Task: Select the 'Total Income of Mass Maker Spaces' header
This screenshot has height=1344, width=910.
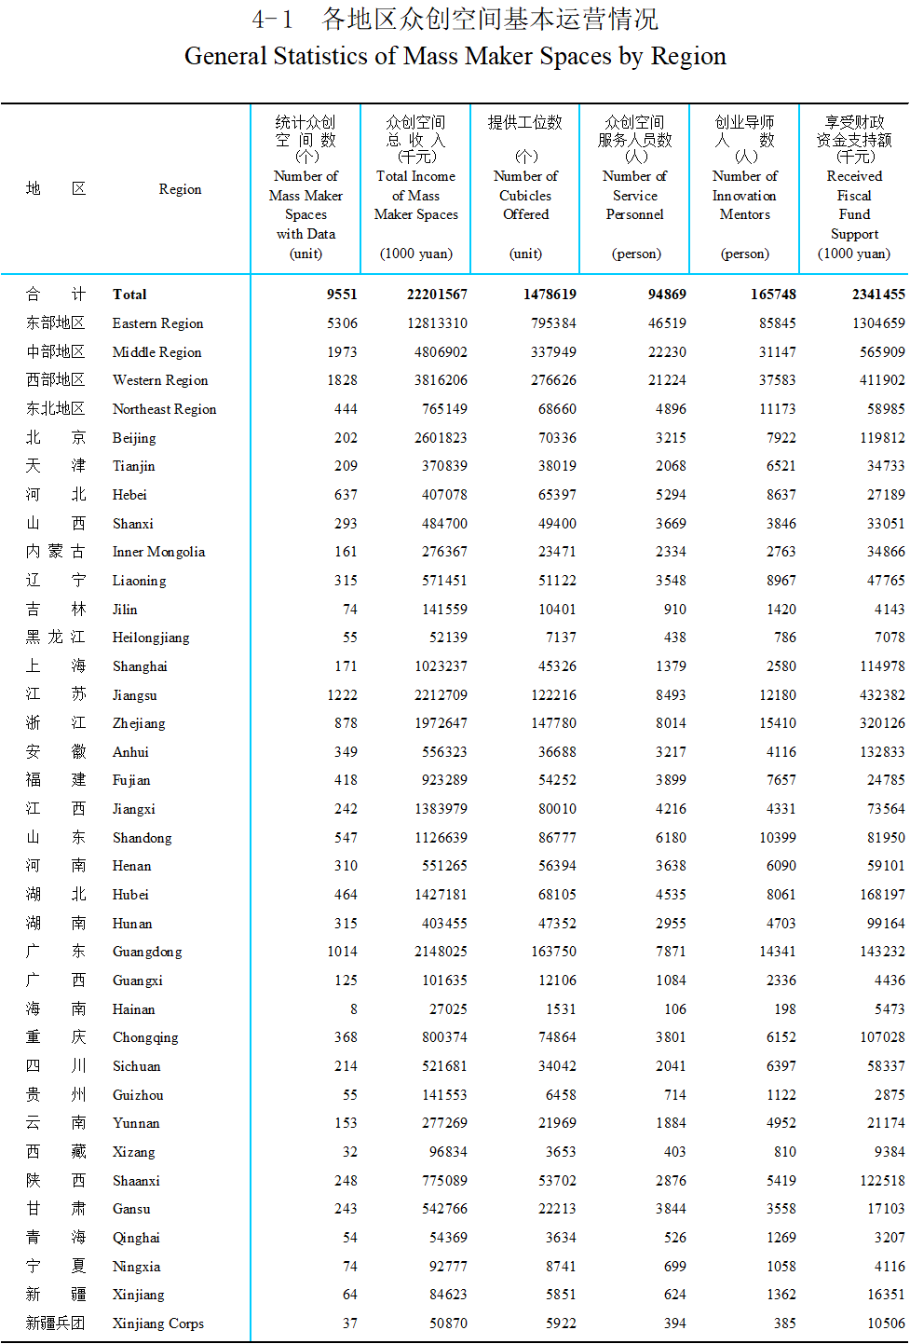Action: tap(415, 195)
